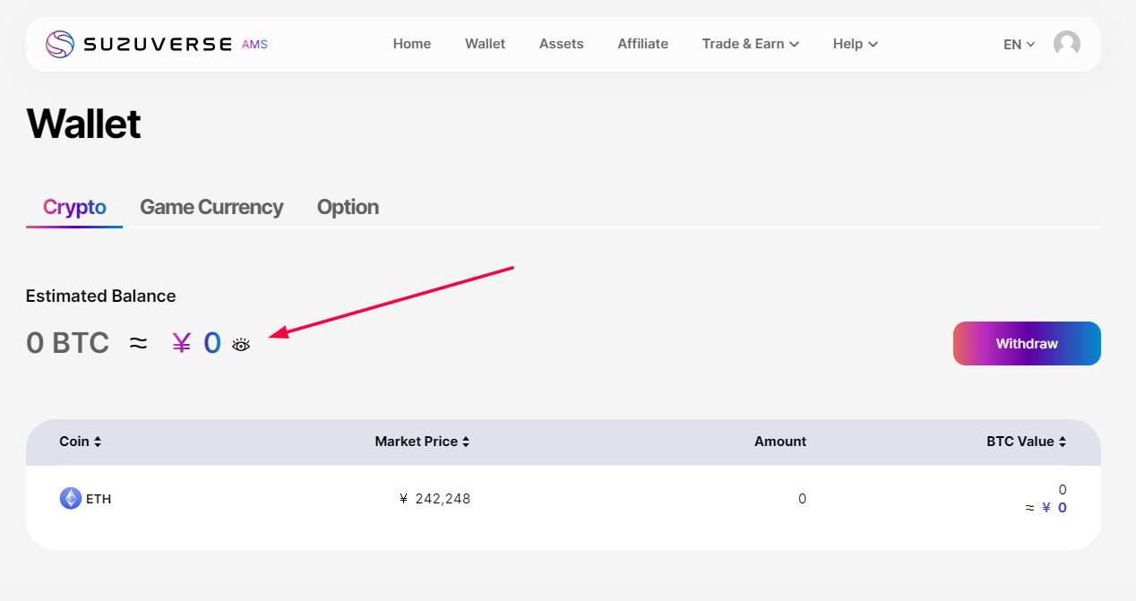This screenshot has width=1136, height=601.
Task: Open the Assets nav item
Action: [x=561, y=44]
